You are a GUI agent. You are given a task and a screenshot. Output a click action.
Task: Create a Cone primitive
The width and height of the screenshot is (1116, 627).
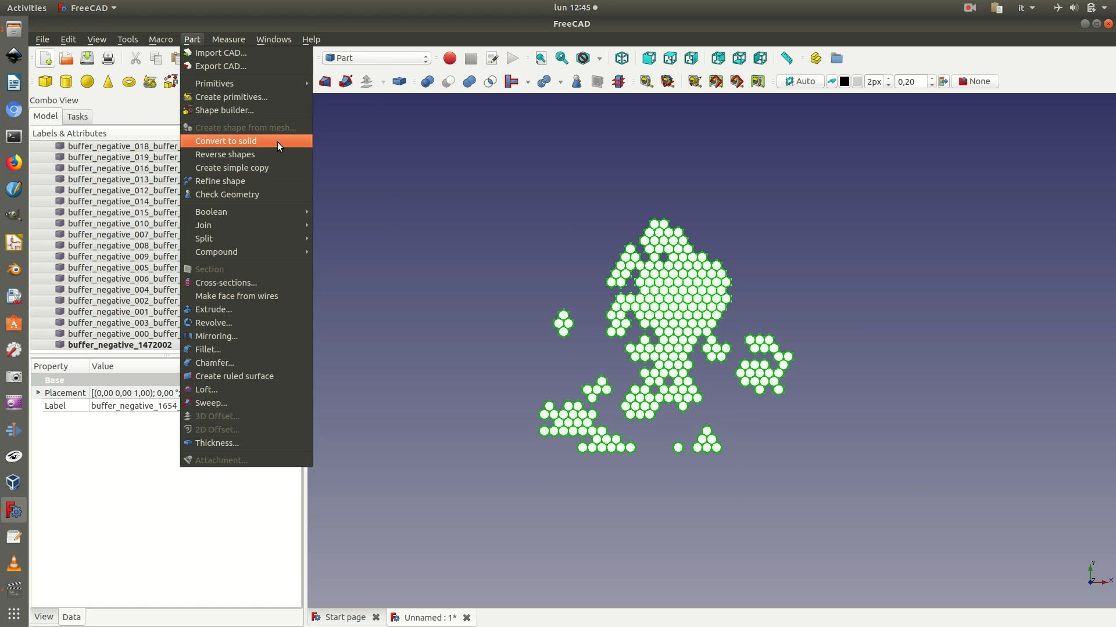108,81
